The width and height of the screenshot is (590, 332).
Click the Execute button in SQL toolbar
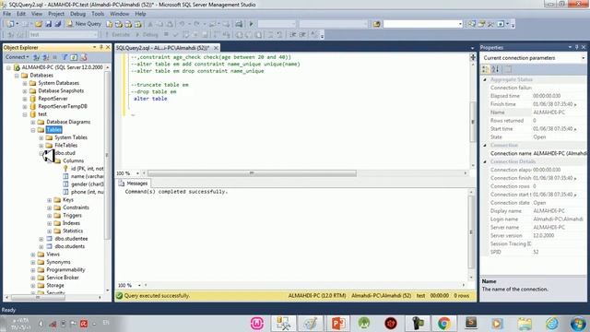pyautogui.click(x=118, y=35)
